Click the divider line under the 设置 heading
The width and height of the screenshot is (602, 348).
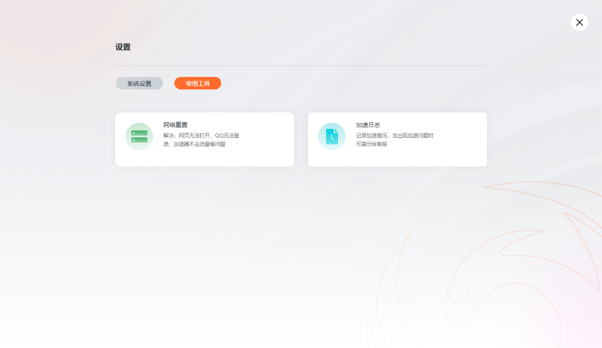[301, 66]
